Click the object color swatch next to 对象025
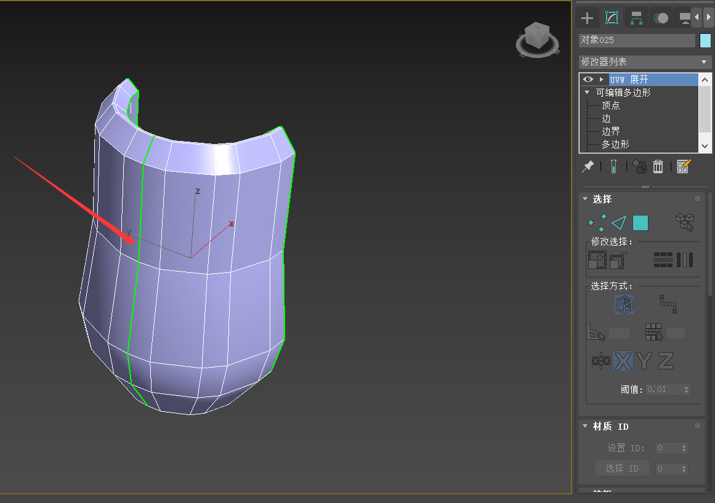This screenshot has width=715, height=503. click(x=705, y=41)
